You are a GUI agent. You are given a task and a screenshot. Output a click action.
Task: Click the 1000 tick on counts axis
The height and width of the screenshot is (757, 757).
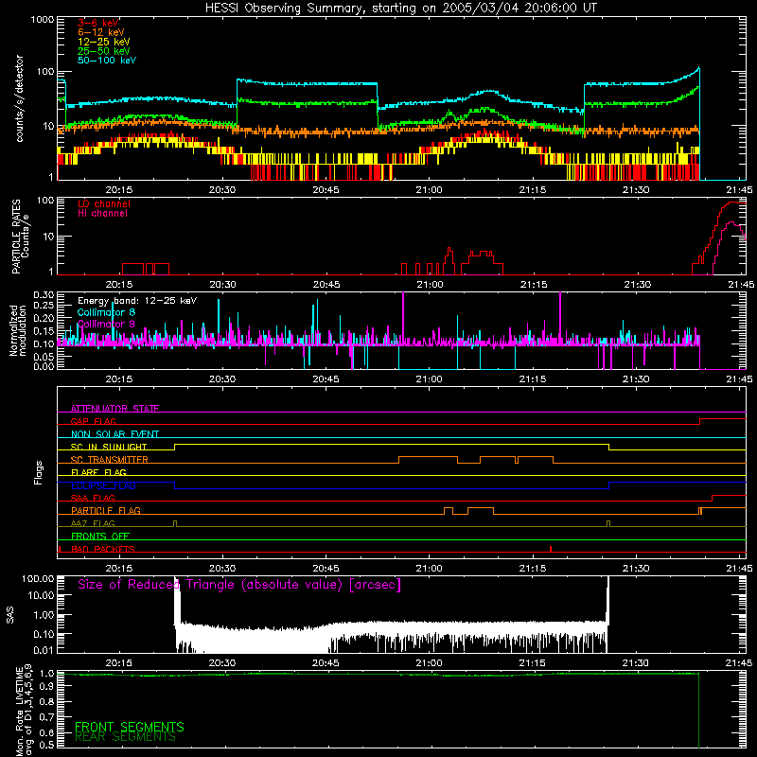(42, 20)
